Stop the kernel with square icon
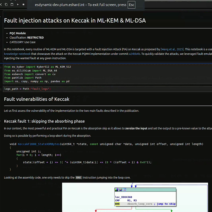Image resolution: width=212 pixels, height=212 pixels. pos(24,4)
